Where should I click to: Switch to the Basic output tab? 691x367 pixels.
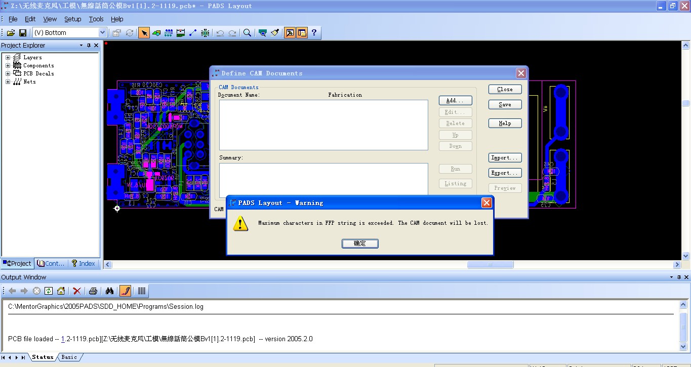pos(69,357)
